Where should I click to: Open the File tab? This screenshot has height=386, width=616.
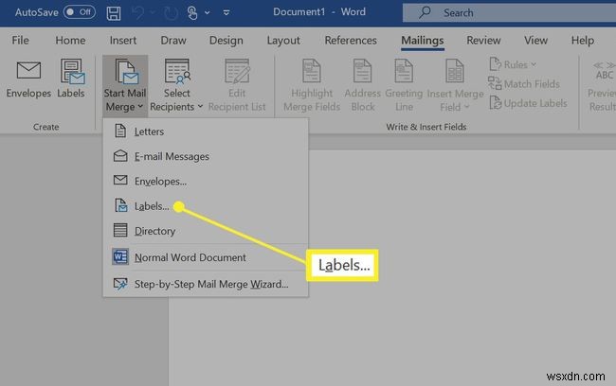pyautogui.click(x=21, y=41)
